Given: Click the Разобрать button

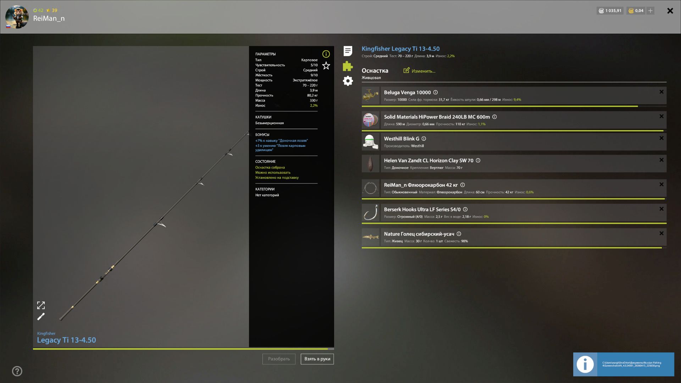Looking at the screenshot, I should coord(279,359).
